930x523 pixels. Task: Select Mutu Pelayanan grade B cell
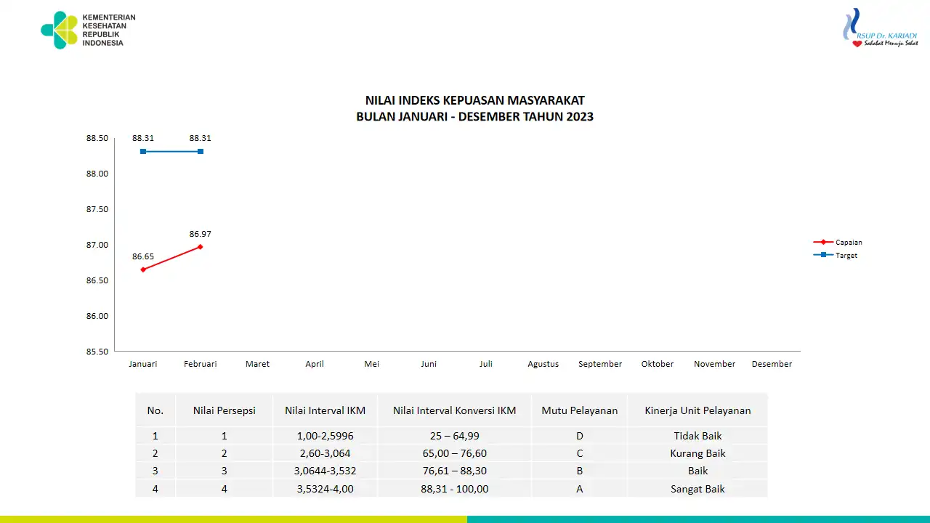pyautogui.click(x=580, y=471)
